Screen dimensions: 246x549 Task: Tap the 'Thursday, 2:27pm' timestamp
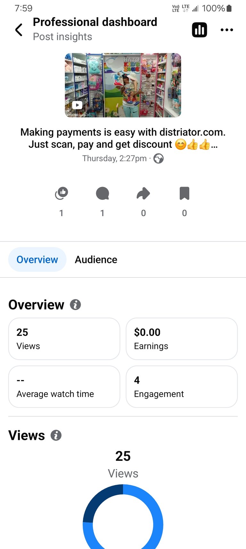[114, 158]
